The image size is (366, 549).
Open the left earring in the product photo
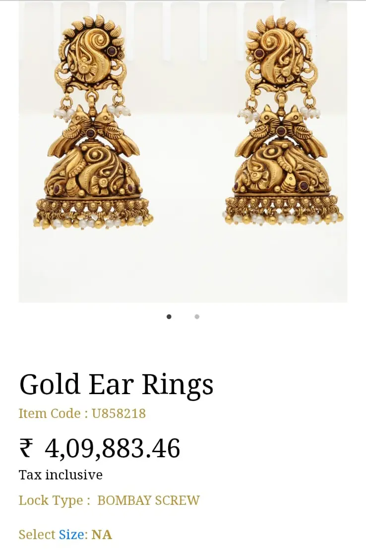(x=93, y=122)
